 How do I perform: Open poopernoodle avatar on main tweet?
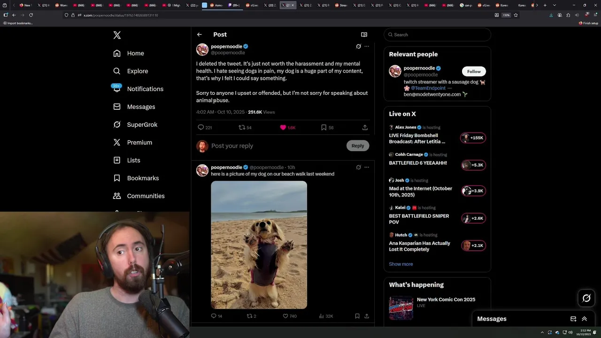click(x=202, y=50)
